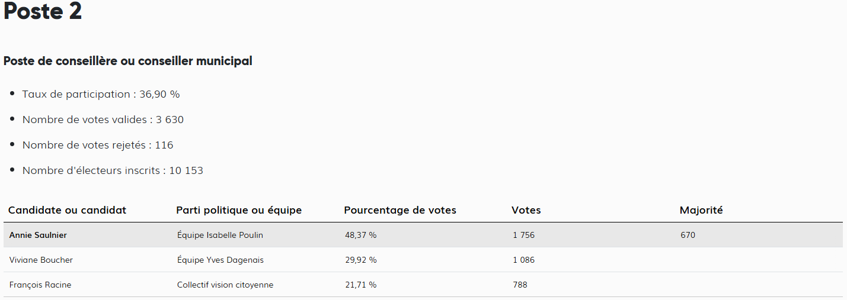Click the "Pourcentage de votes" column header
Screen dimensions: 847x300
pos(400,210)
